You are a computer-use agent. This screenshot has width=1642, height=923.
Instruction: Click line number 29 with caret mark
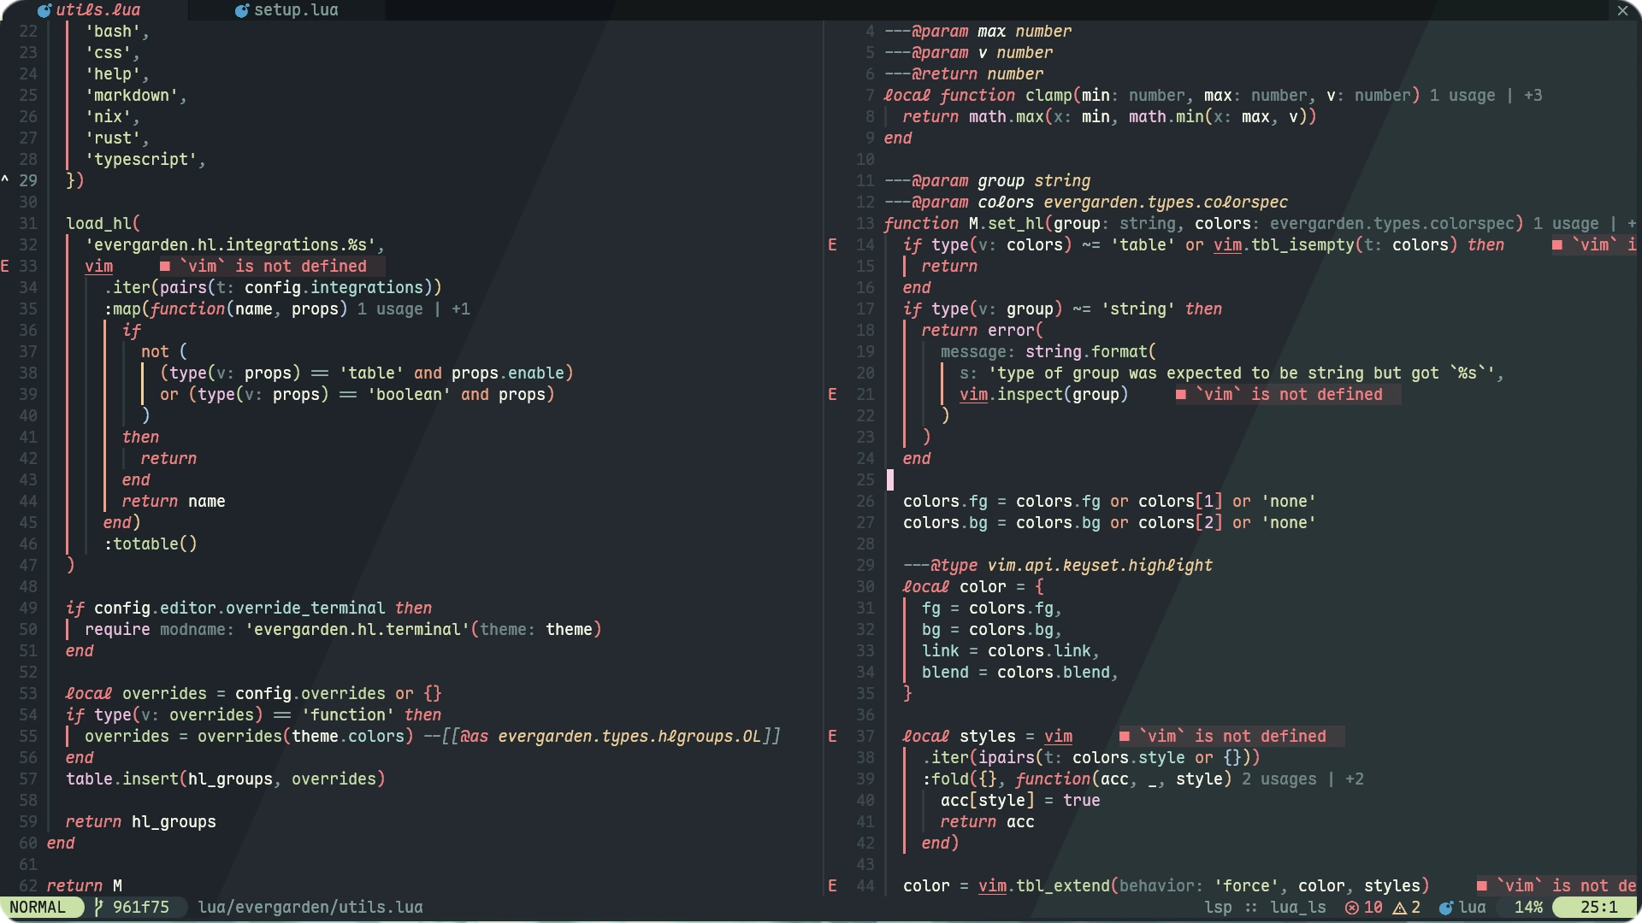[x=28, y=180]
